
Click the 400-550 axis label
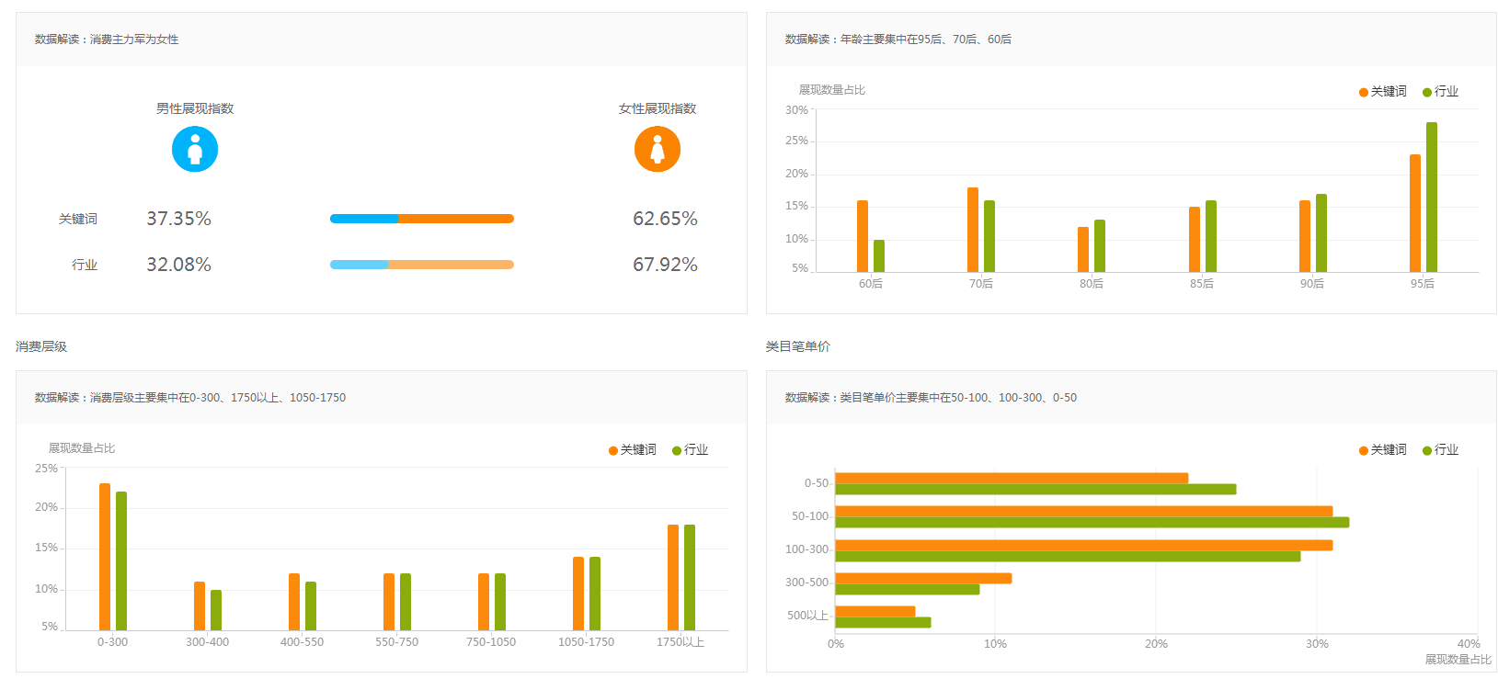pyautogui.click(x=302, y=642)
